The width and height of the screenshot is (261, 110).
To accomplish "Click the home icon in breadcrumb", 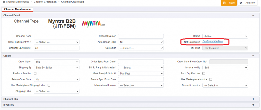I will click(x=4, y=2).
